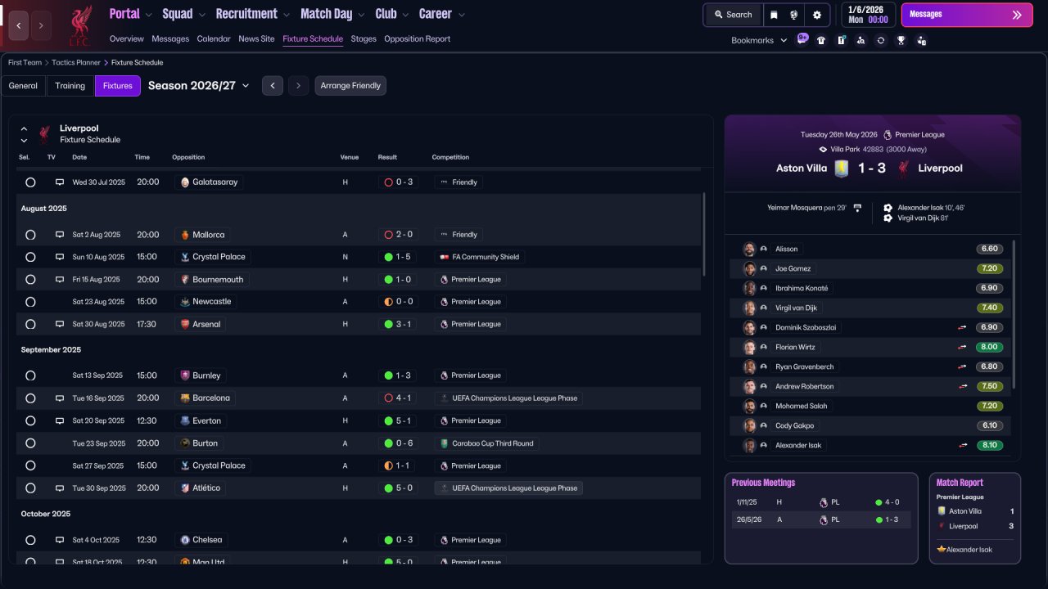Image resolution: width=1048 pixels, height=589 pixels.
Task: Click the Liverpool LFC club crest
Action: (x=79, y=25)
